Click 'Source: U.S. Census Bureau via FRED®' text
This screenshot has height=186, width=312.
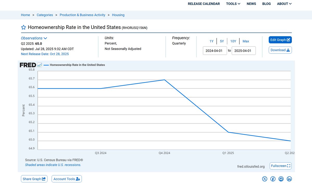click(54, 160)
